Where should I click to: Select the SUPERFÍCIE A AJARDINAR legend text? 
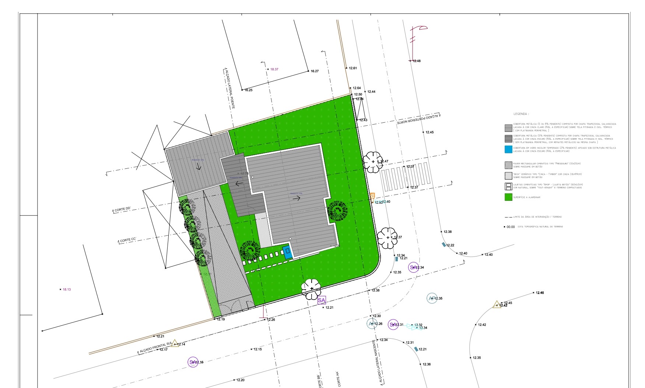tap(527, 198)
